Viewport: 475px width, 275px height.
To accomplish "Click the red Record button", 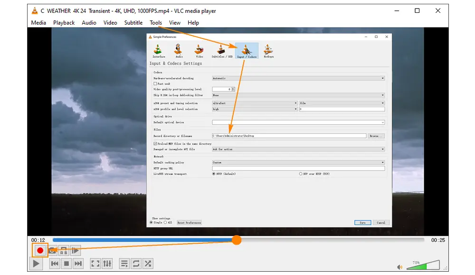I will coord(40,250).
